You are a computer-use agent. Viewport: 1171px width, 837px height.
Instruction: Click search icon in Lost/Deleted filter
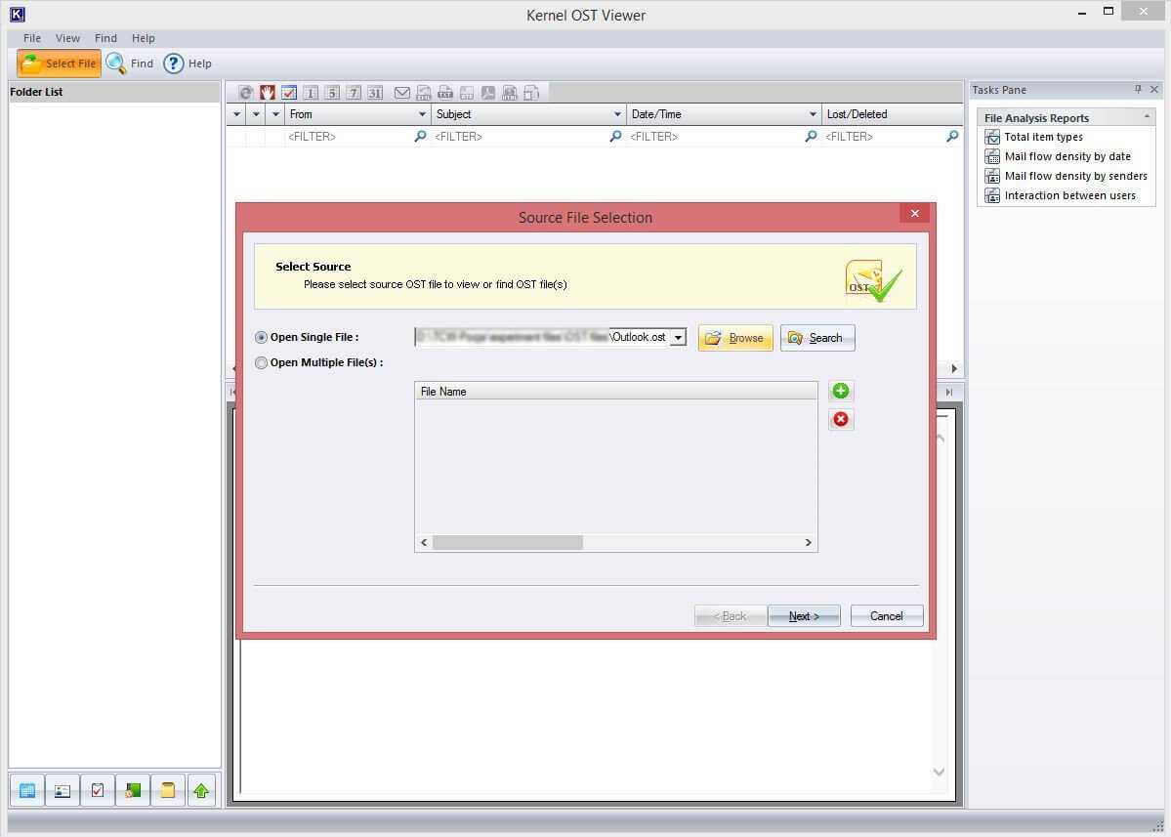[952, 137]
